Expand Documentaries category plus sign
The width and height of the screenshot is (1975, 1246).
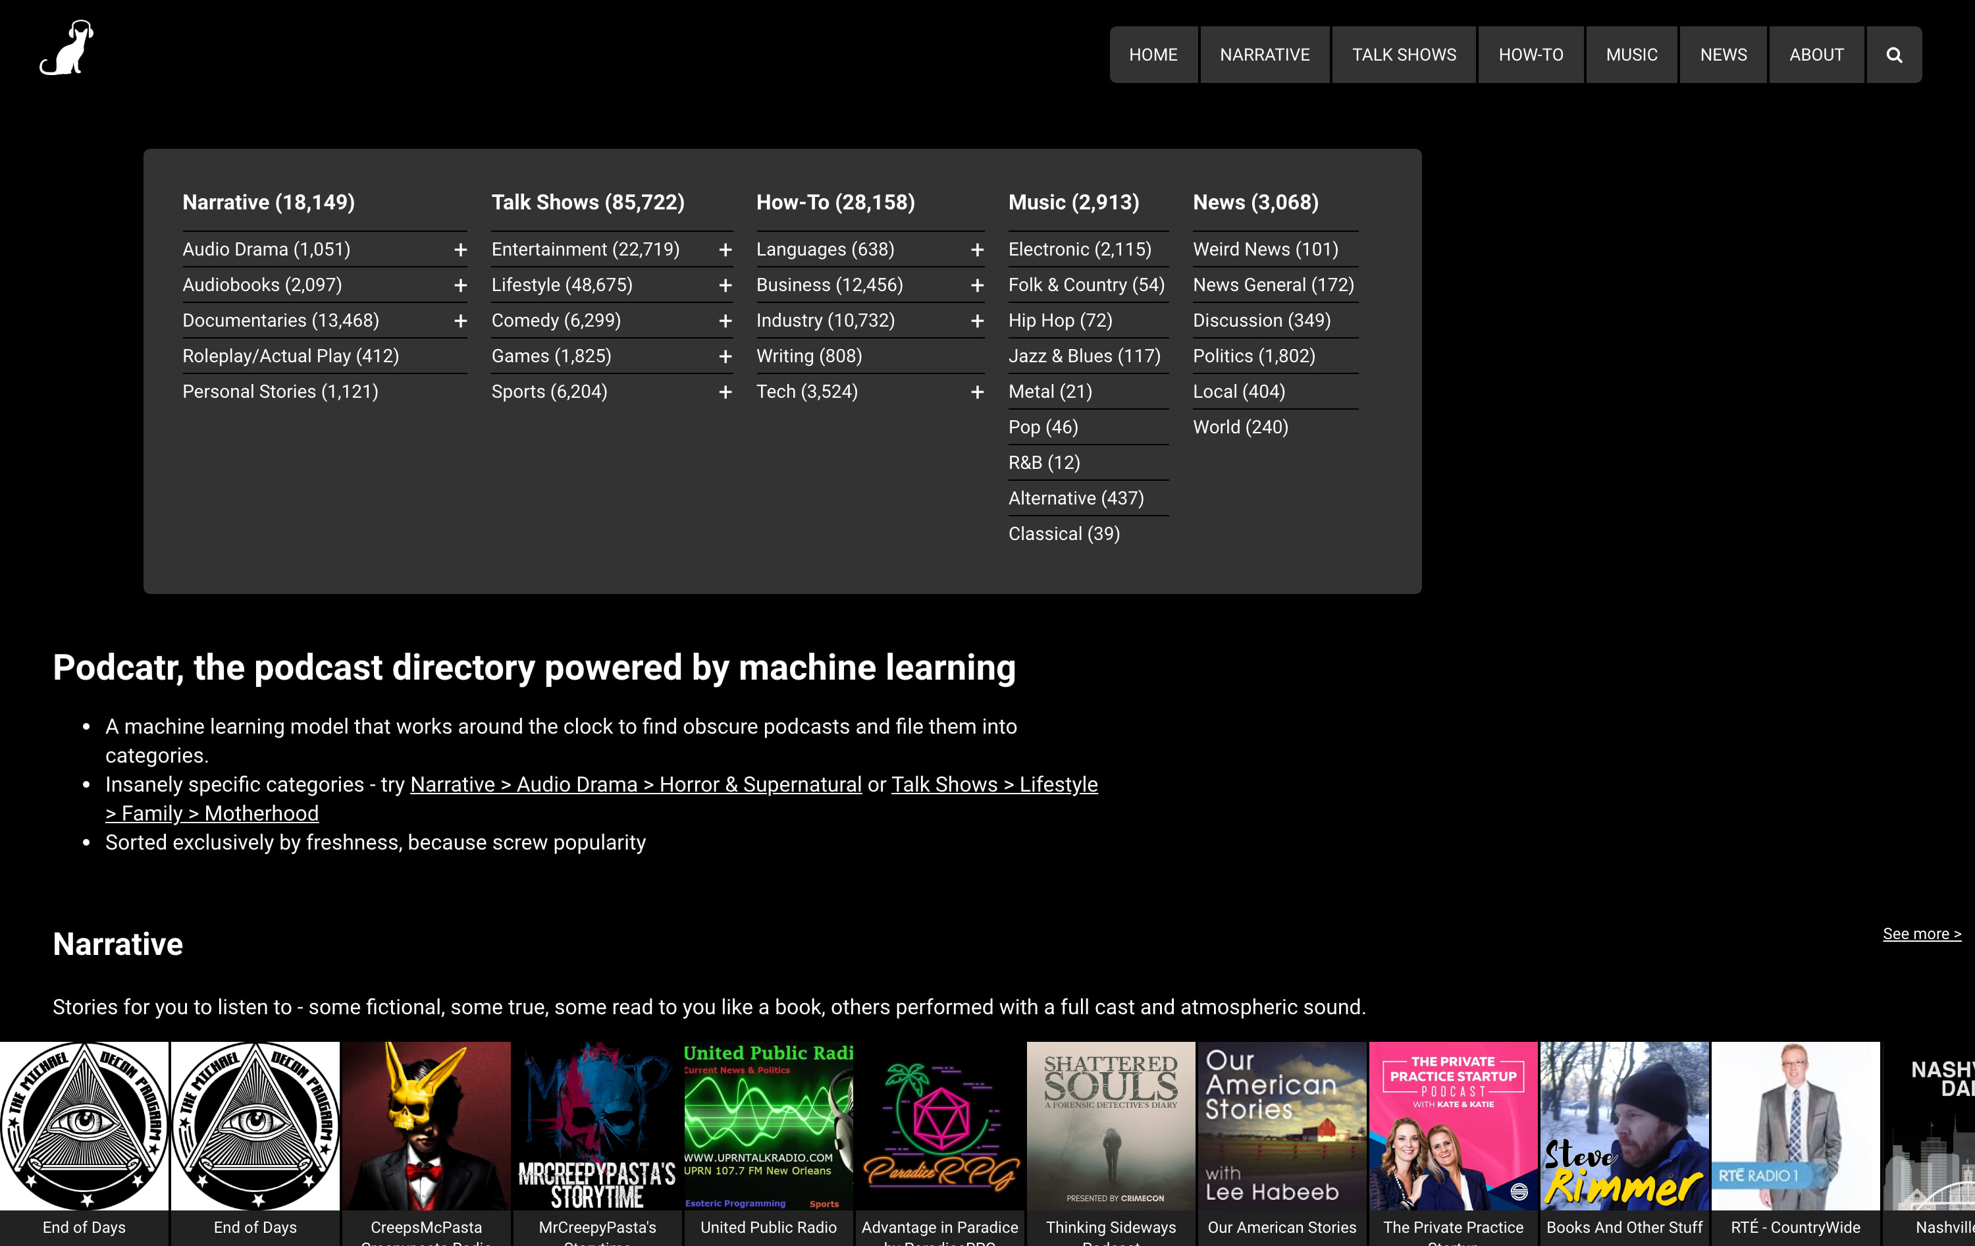(460, 321)
